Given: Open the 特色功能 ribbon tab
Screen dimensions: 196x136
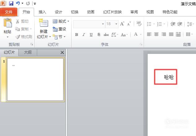Looking at the screenshot, I should [170, 12].
